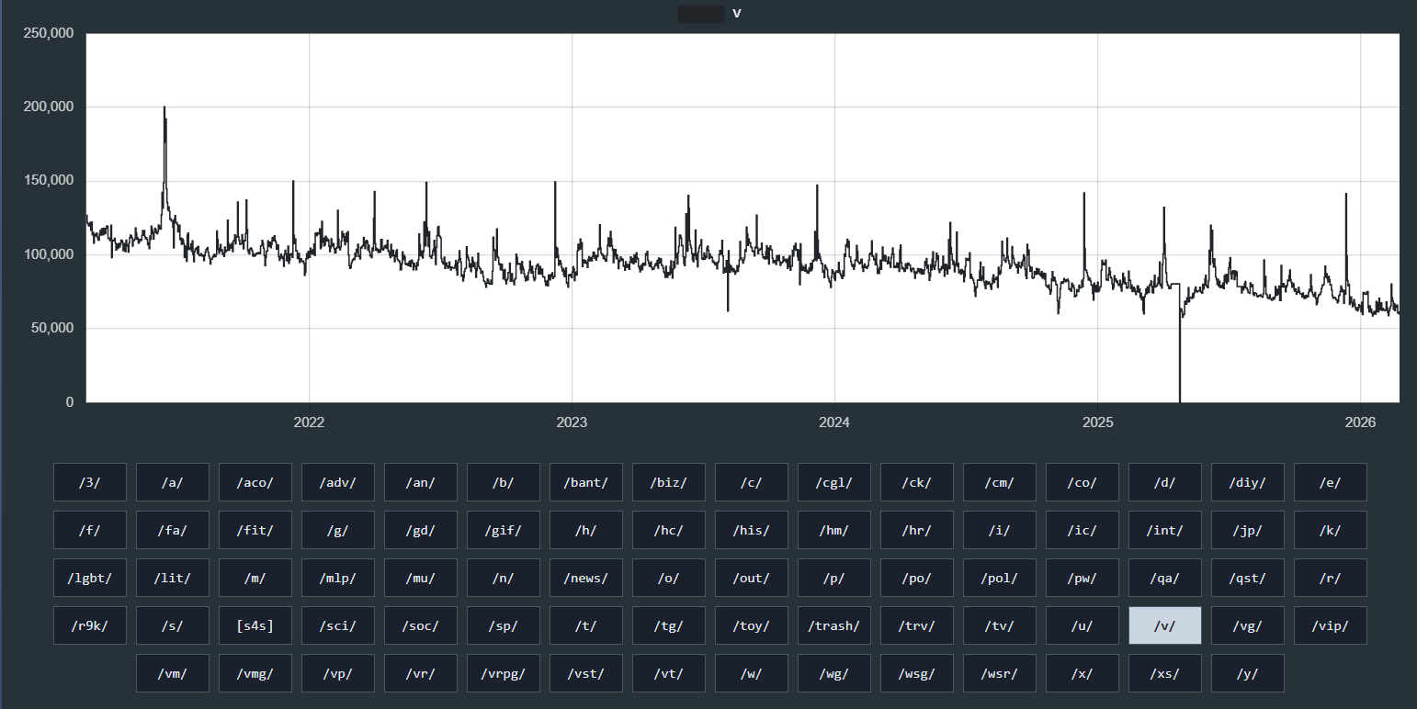Screen dimensions: 1417x709
Task: Select the /c/ board button
Action: 752,482
